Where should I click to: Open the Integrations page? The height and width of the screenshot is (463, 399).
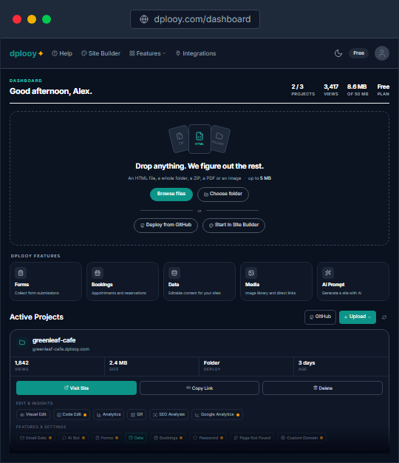[196, 53]
